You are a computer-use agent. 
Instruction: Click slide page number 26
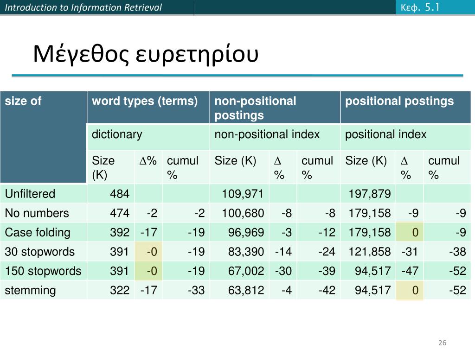pos(442,343)
